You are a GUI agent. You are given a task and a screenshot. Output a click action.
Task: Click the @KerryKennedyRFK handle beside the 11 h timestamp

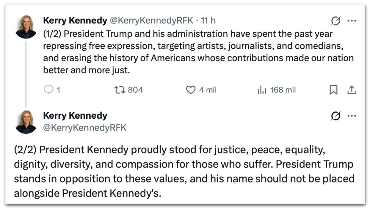point(152,20)
